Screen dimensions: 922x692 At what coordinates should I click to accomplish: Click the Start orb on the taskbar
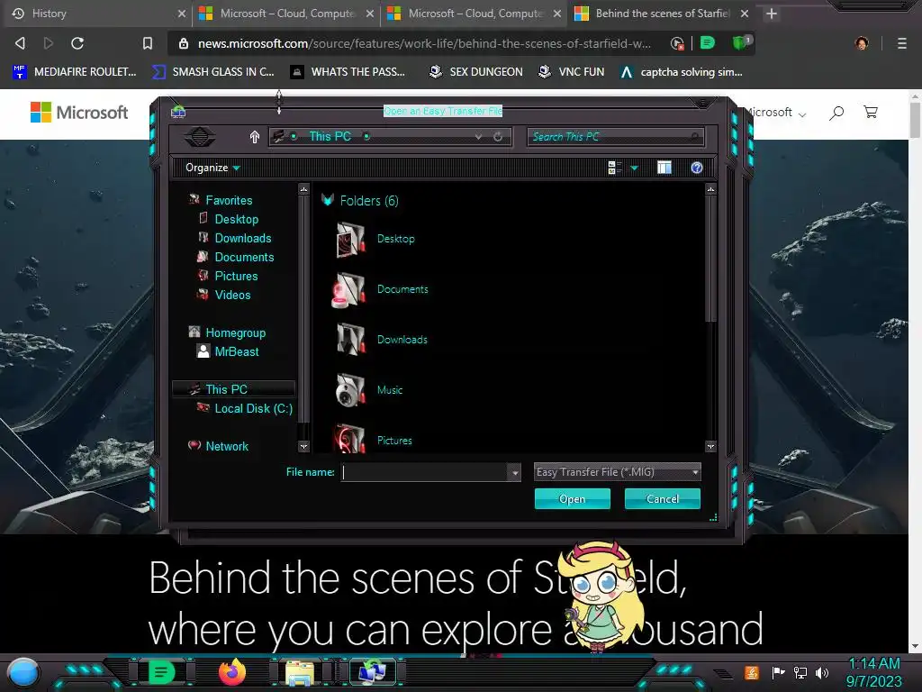pos(23,672)
